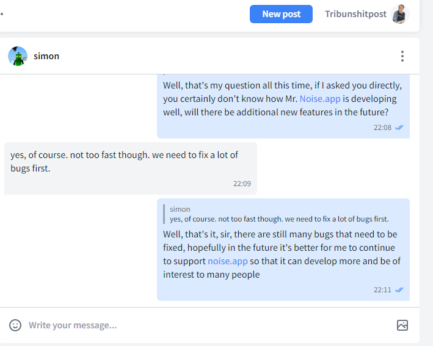Click simon's robot avatar in chat header

point(18,56)
